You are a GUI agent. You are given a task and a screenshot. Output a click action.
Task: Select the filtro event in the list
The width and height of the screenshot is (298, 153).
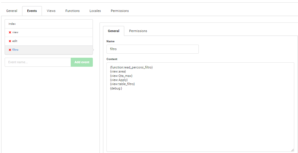click(49, 50)
